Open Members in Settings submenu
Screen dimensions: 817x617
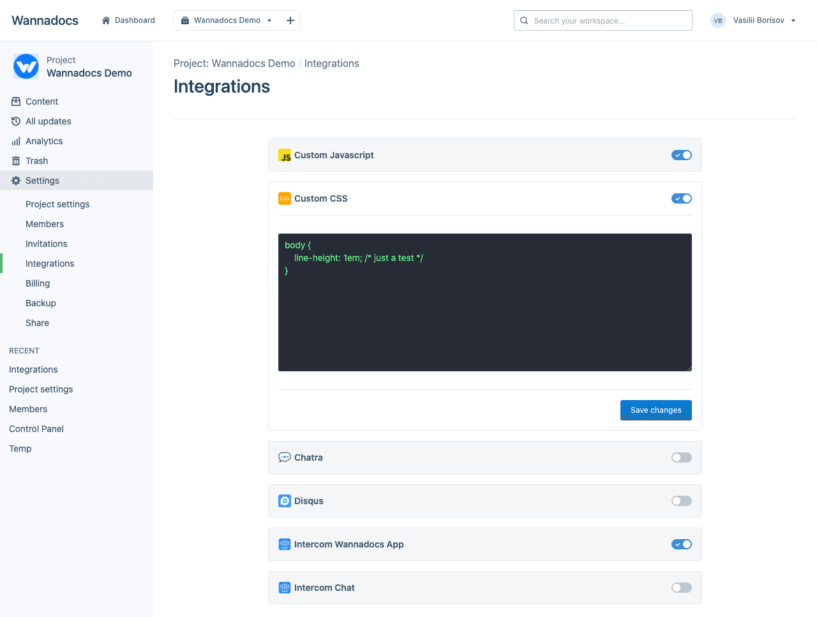tap(45, 224)
